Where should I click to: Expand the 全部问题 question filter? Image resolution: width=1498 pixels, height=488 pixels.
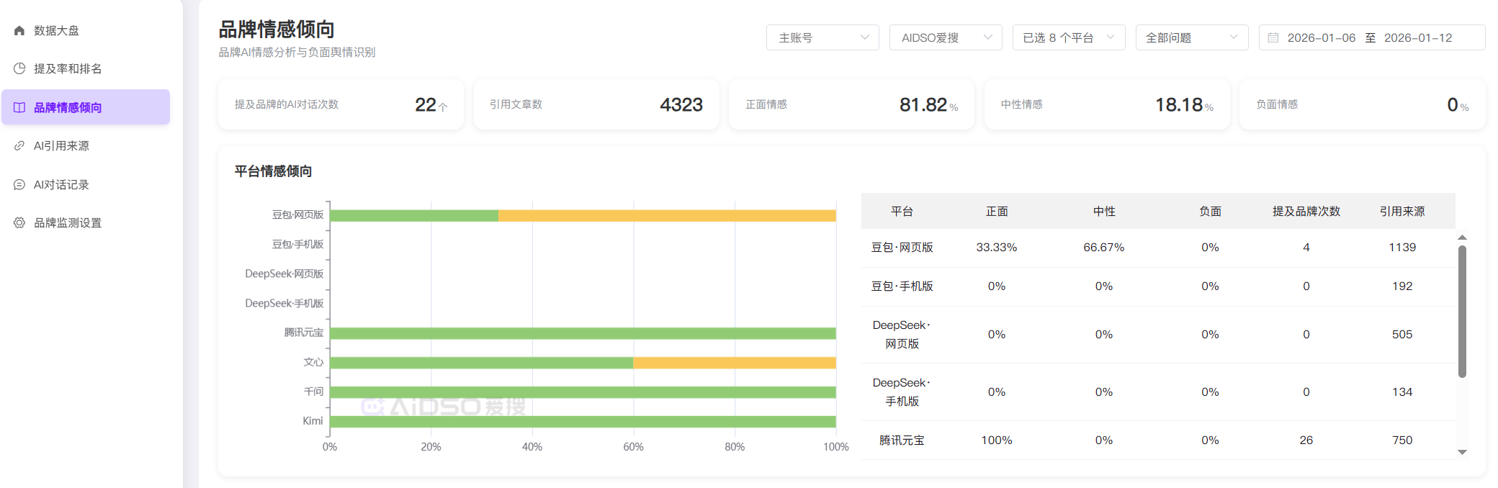click(x=1192, y=37)
